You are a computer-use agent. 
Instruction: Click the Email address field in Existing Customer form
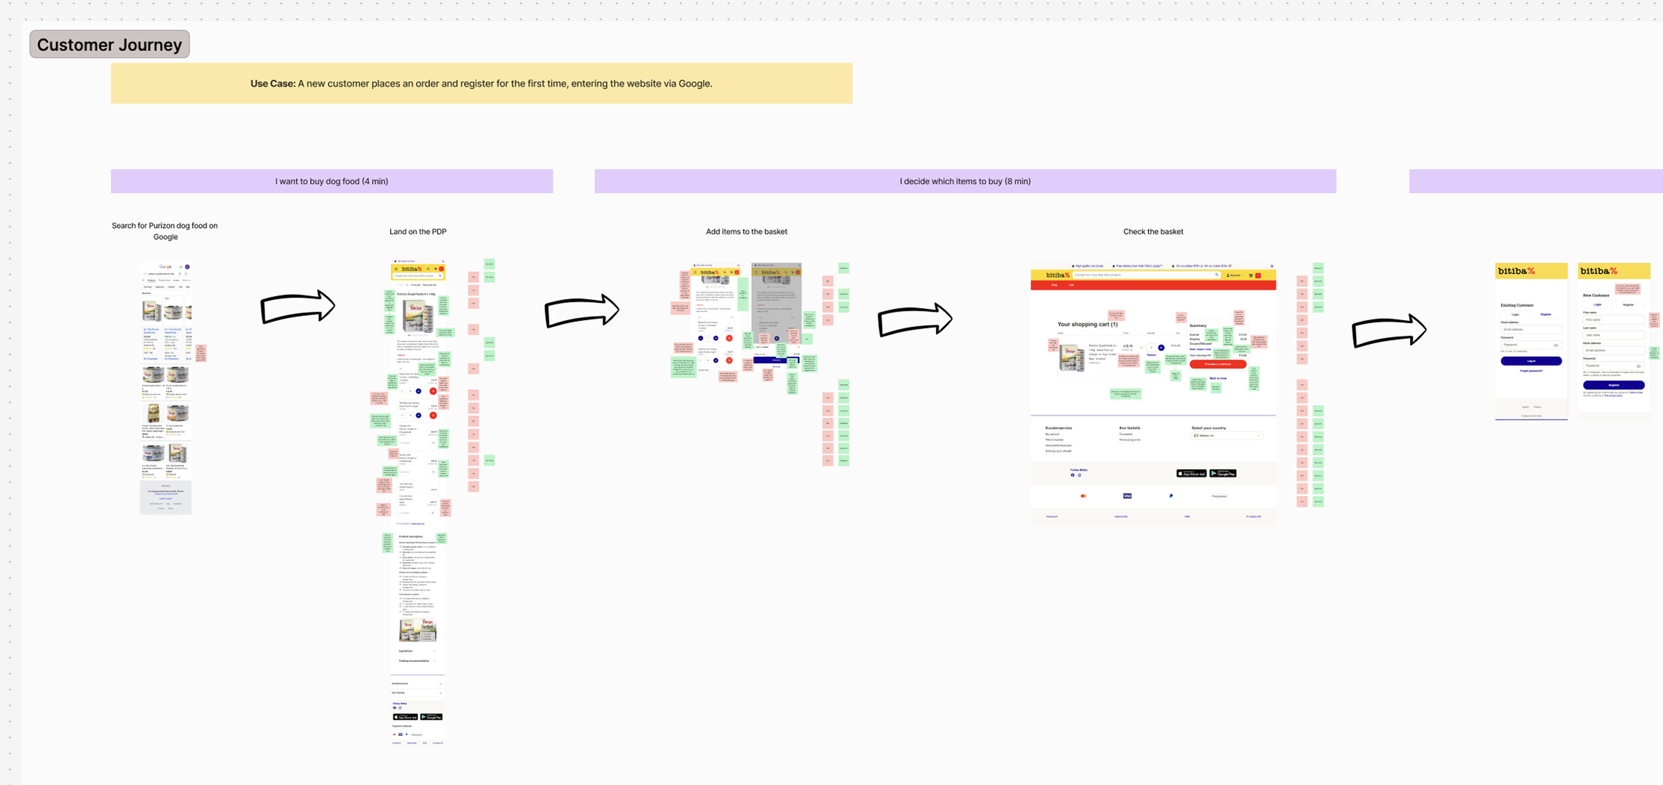click(x=1531, y=329)
